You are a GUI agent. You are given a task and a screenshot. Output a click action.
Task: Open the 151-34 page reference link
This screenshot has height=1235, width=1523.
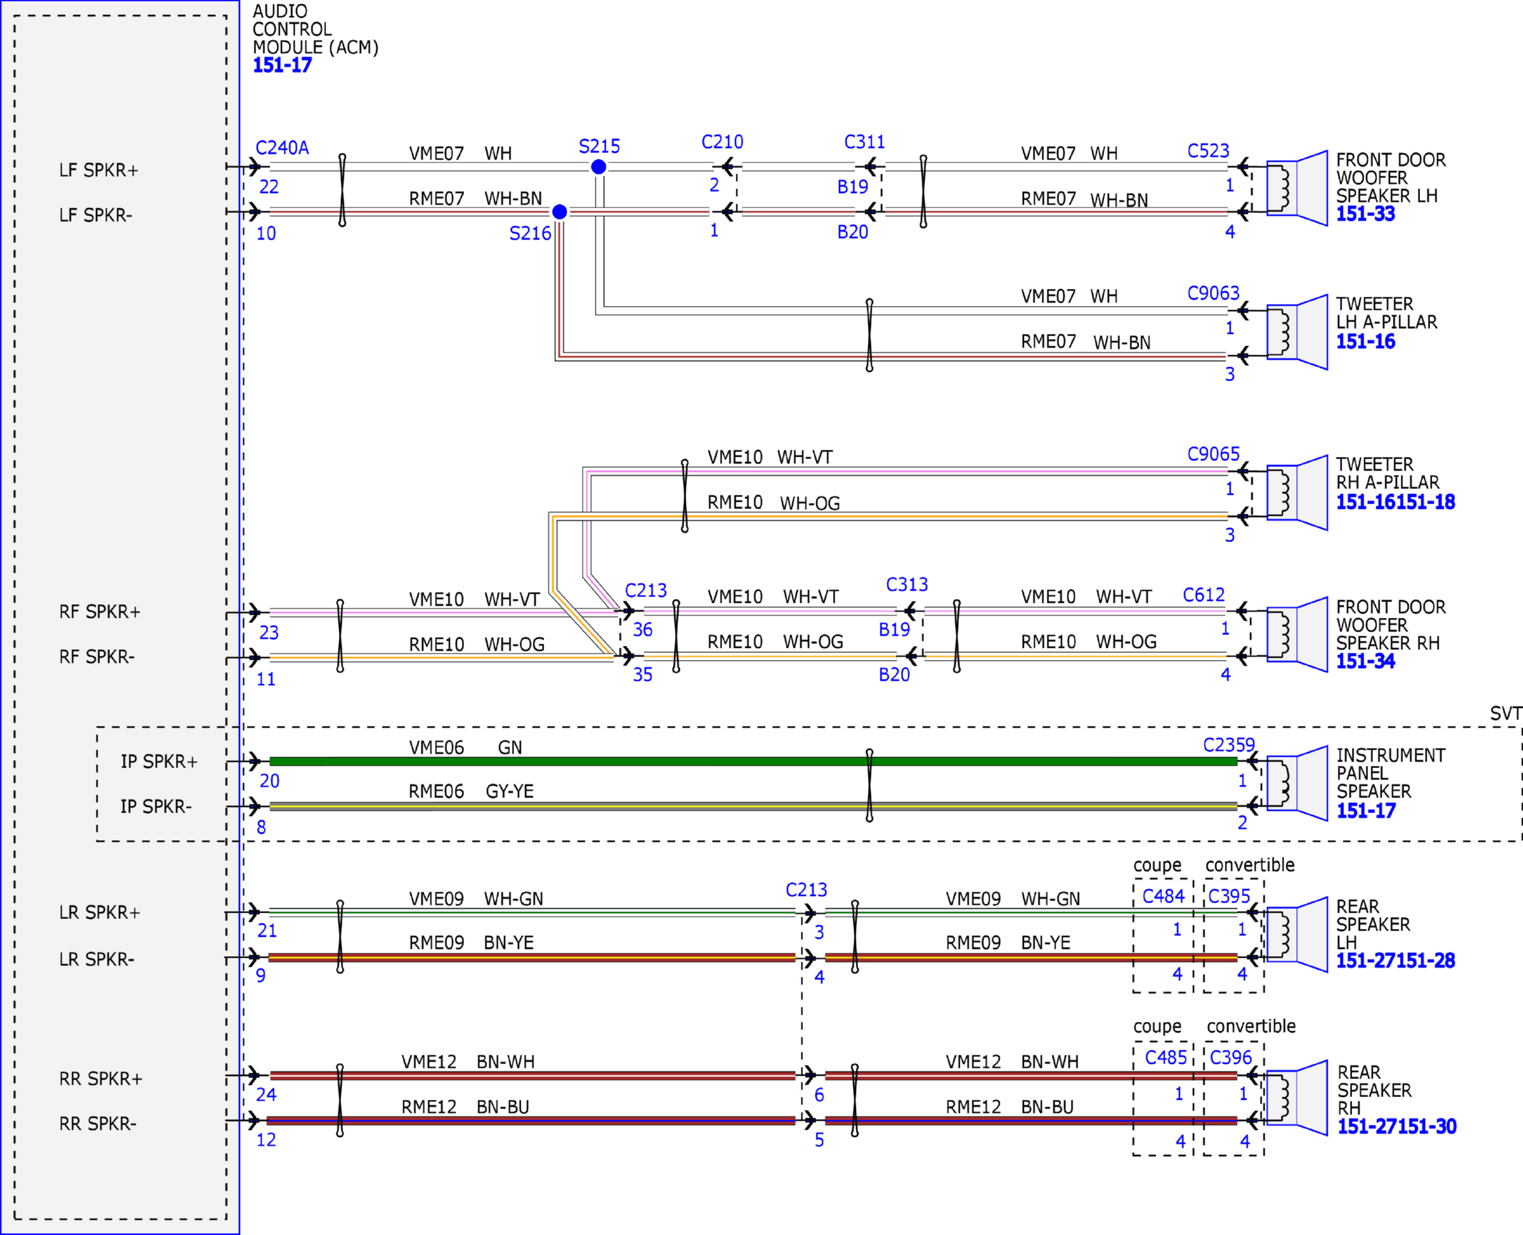(1366, 661)
